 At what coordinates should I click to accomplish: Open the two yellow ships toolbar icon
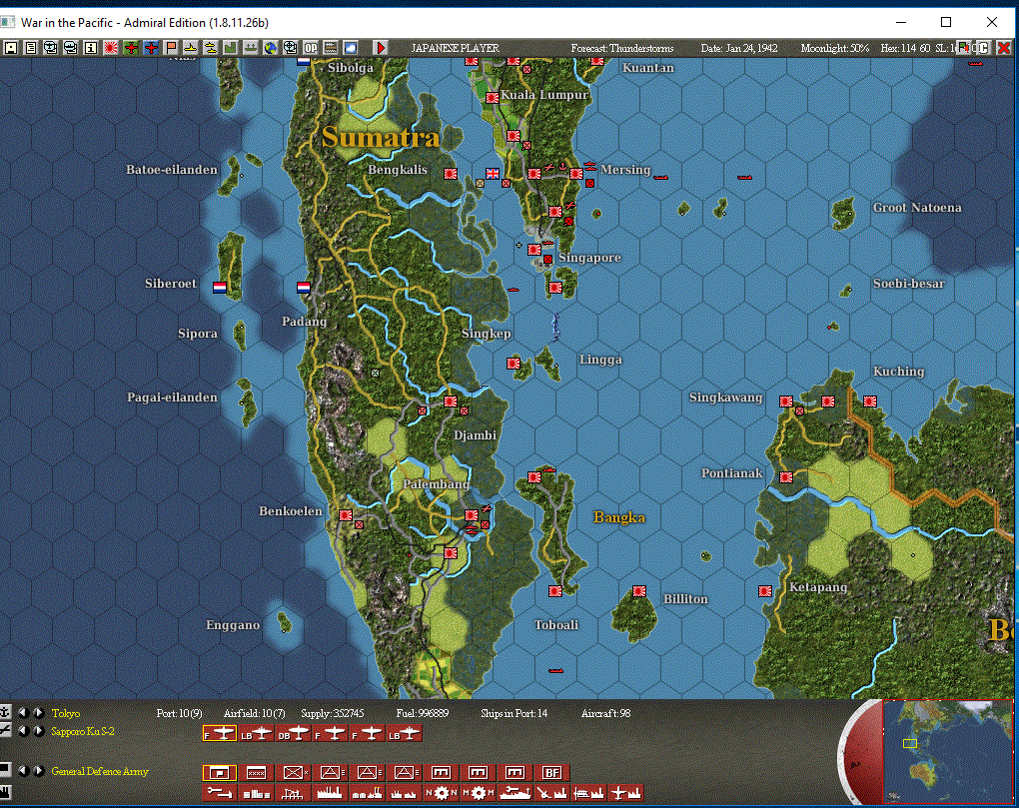[211, 47]
